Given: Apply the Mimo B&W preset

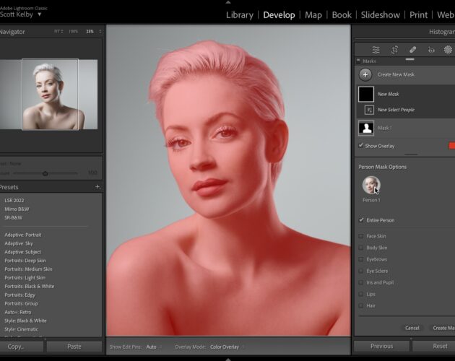Looking at the screenshot, I should [x=17, y=209].
